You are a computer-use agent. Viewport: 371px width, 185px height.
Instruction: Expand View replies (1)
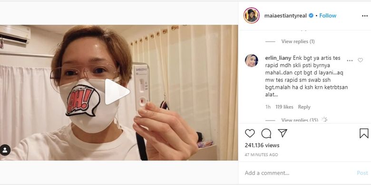298,42
